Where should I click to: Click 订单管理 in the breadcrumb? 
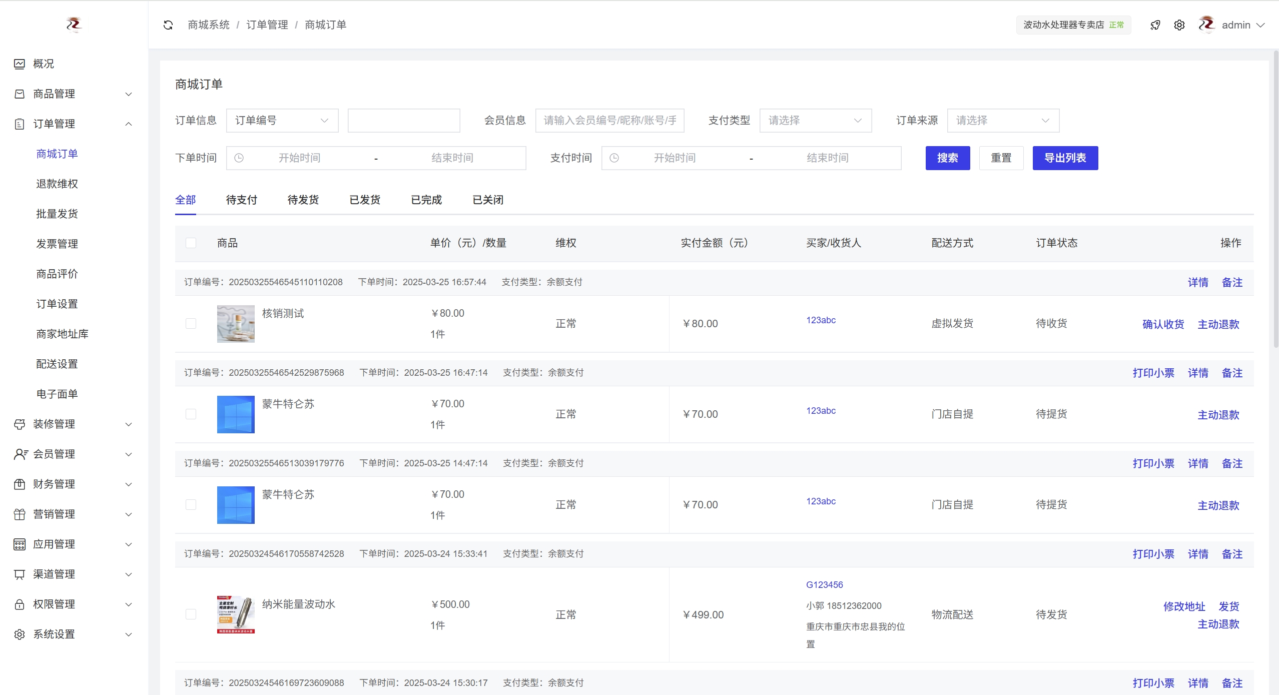coord(267,25)
